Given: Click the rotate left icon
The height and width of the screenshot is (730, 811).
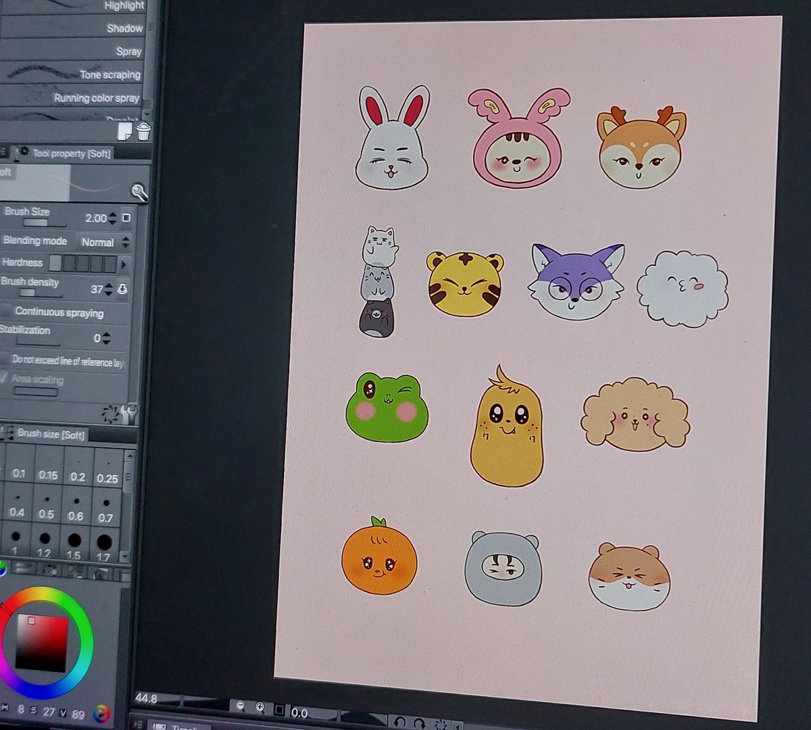Looking at the screenshot, I should click(x=399, y=723).
